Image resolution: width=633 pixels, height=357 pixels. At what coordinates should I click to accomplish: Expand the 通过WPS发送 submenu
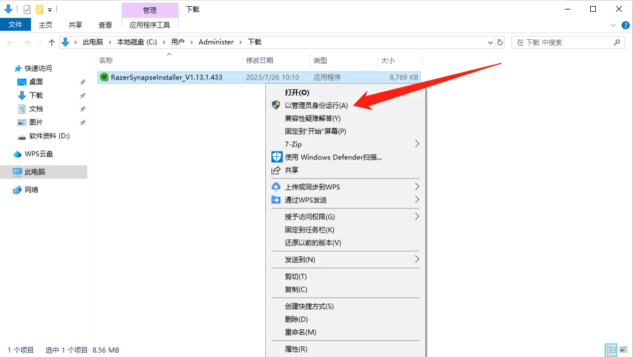[x=346, y=200]
